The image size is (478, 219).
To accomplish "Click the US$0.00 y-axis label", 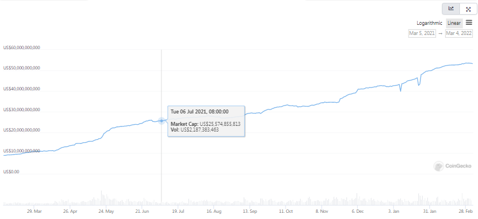I will point(12,172).
